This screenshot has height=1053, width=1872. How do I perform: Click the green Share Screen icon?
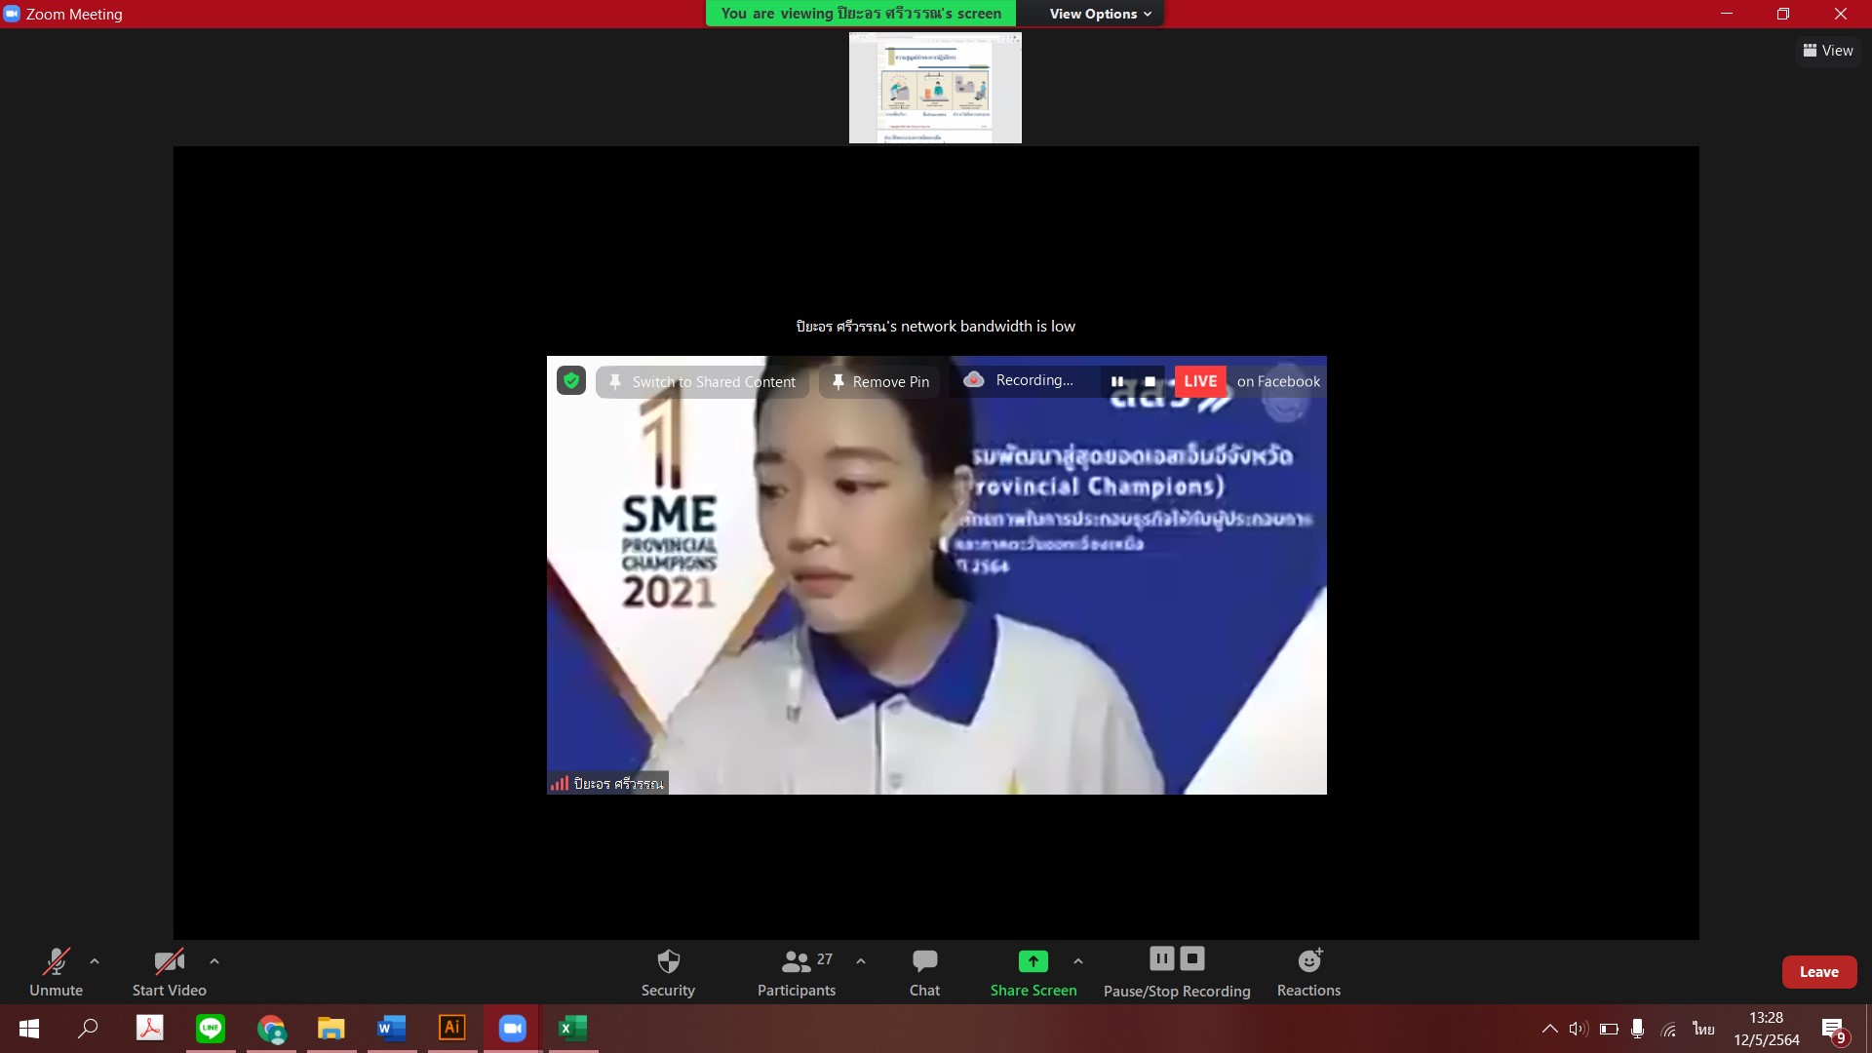1033,961
